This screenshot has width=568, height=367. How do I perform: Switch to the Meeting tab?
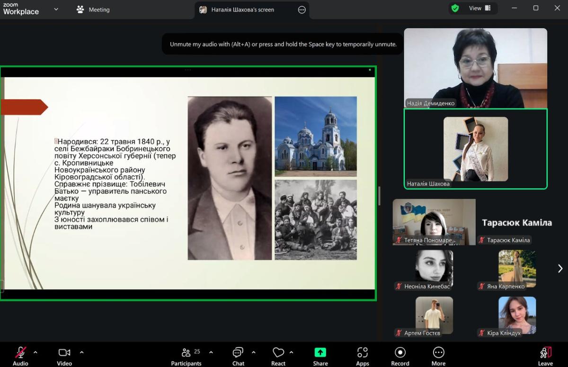93,9
